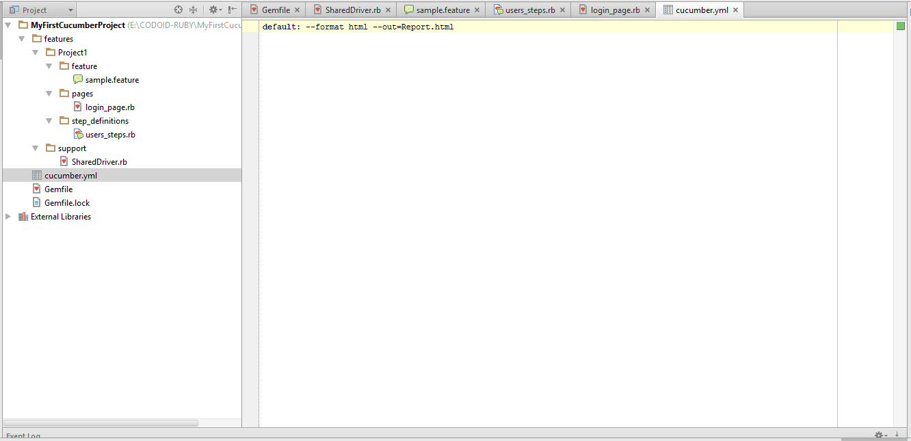
Task: Expand the External Libraries node
Action: click(8, 217)
